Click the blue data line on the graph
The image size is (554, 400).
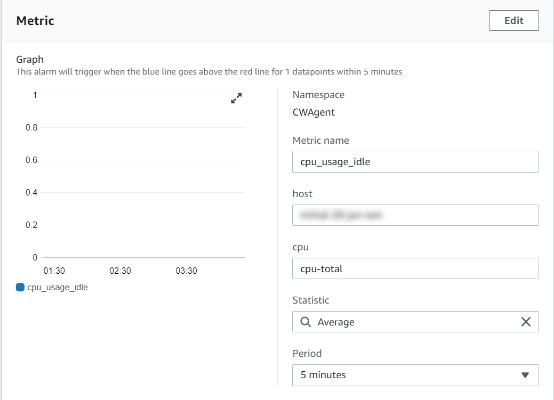coord(143,257)
